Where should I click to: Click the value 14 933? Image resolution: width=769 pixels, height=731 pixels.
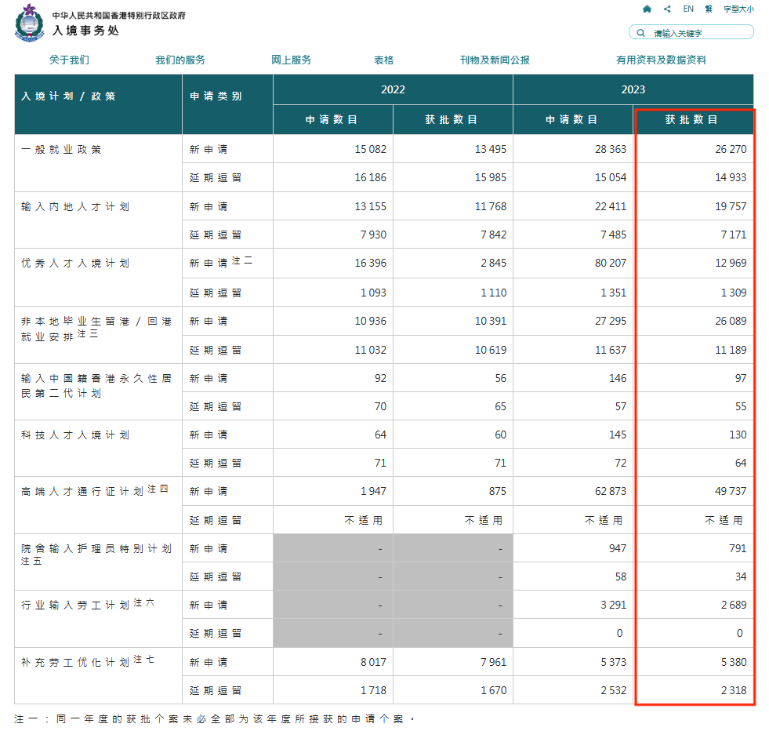pyautogui.click(x=731, y=177)
